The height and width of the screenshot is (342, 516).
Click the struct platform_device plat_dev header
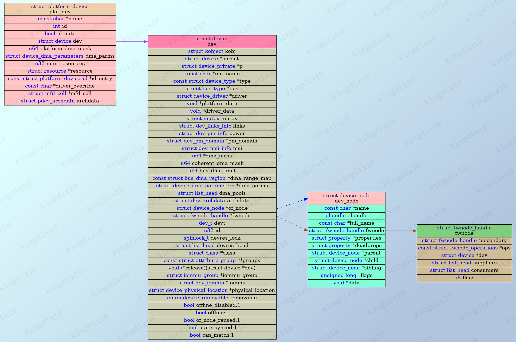click(60, 9)
